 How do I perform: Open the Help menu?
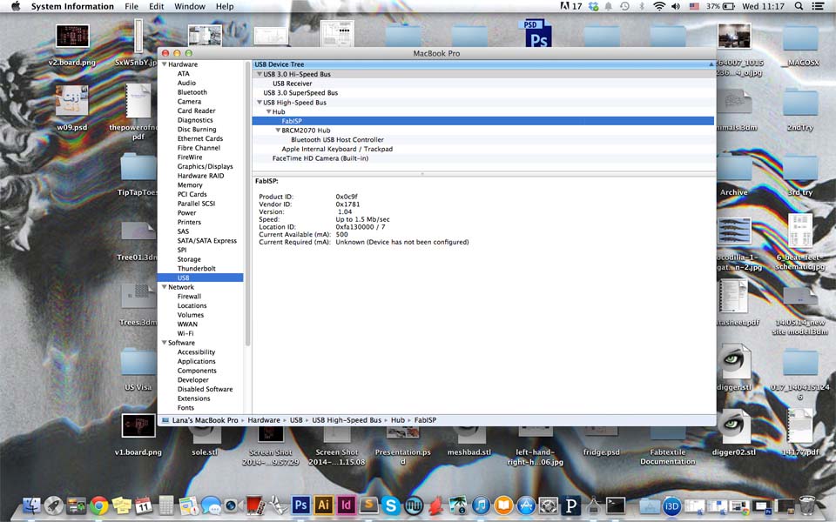[225, 6]
